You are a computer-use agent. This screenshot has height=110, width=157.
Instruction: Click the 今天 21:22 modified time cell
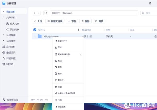click(x=87, y=36)
